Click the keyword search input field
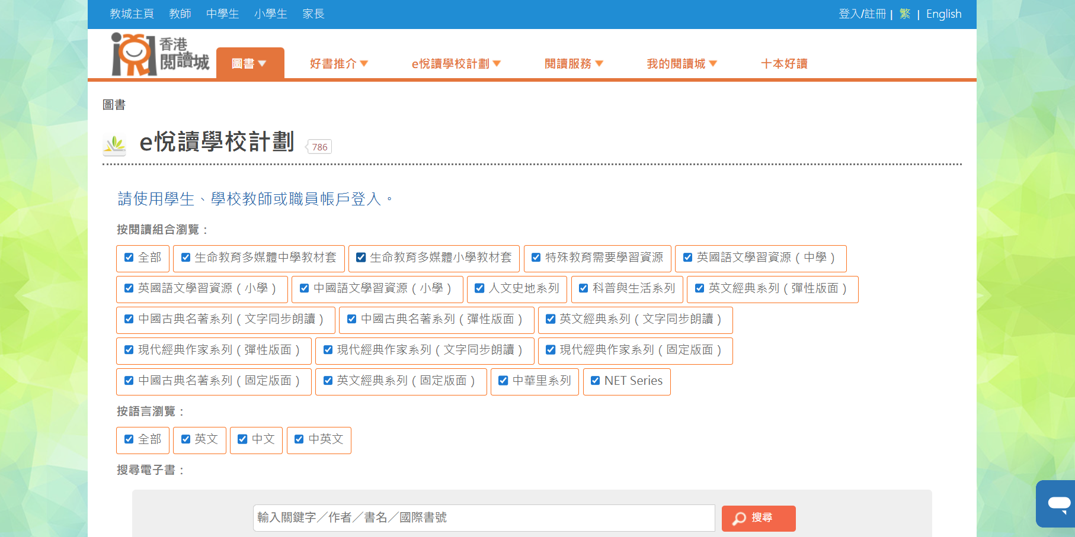 (484, 518)
